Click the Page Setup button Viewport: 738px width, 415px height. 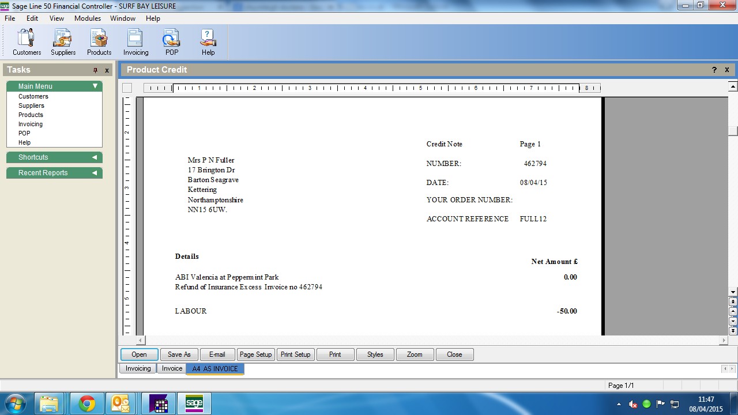[x=255, y=354]
